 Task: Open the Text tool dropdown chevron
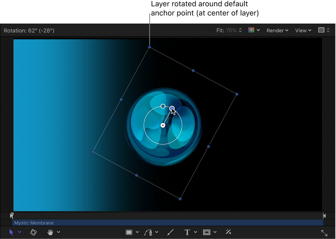click(196, 232)
